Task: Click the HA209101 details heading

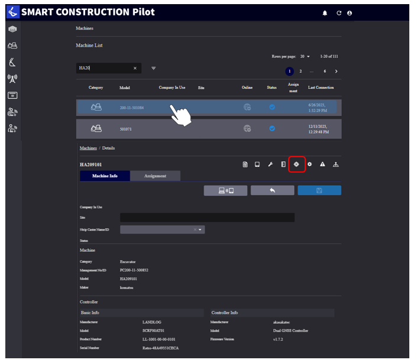Action: [90, 165]
